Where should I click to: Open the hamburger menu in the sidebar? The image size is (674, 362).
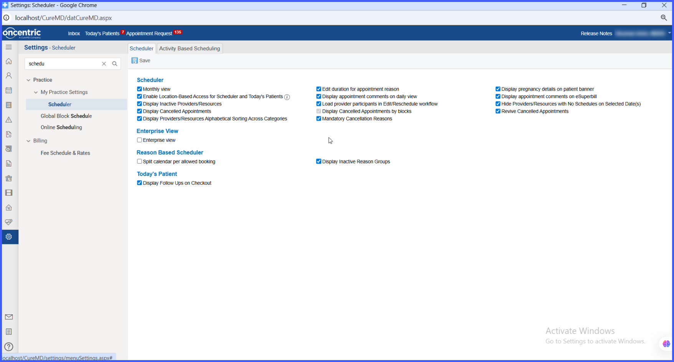(x=9, y=47)
